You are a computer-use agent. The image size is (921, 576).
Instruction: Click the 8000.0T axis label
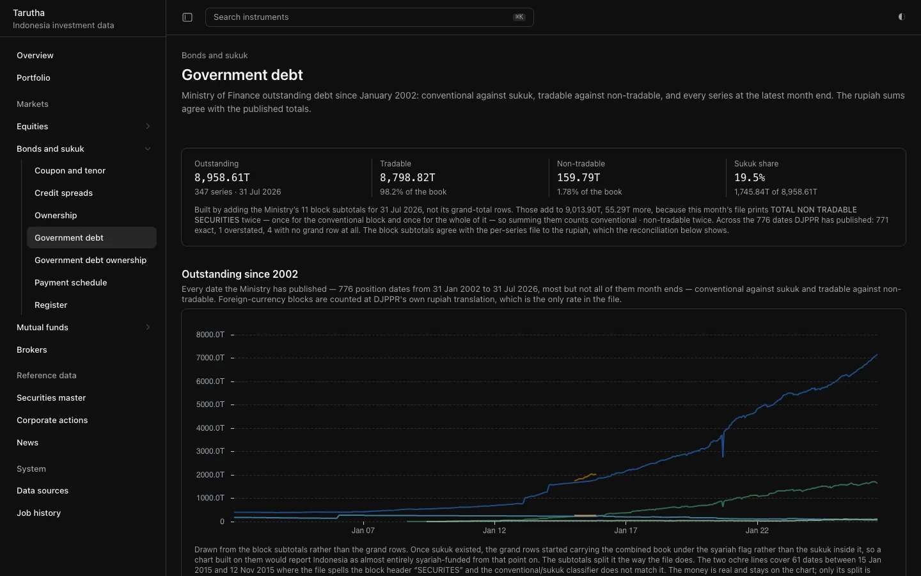(x=210, y=335)
